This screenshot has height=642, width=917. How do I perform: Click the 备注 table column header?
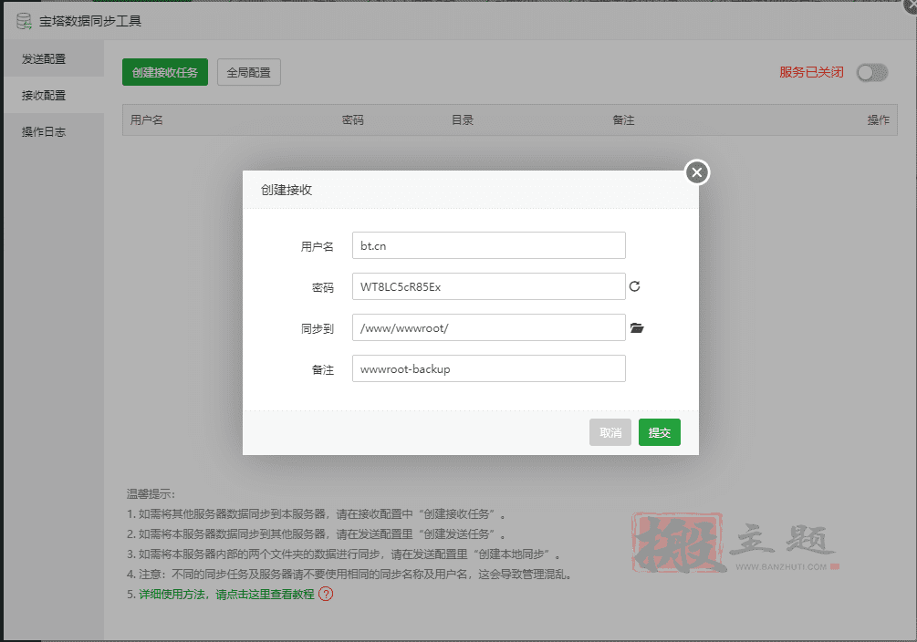click(623, 119)
